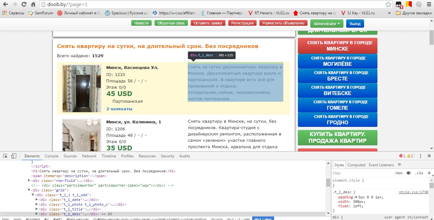Open the SJ Kay - VLG1.ru bookmark
Image resolution: width=434 pixels, height=220 pixels.
pyautogui.click(x=358, y=13)
